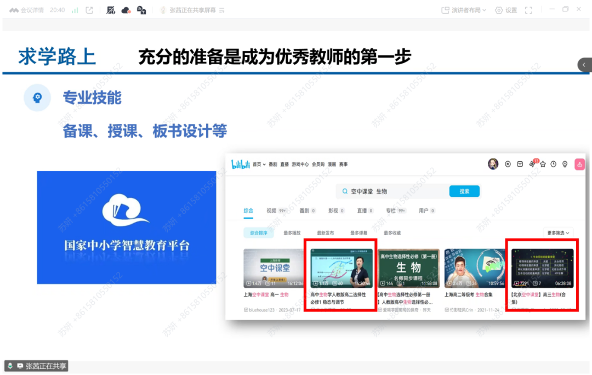Select the 最多播放 sort option
Screen dimensions: 592x375
(292, 232)
